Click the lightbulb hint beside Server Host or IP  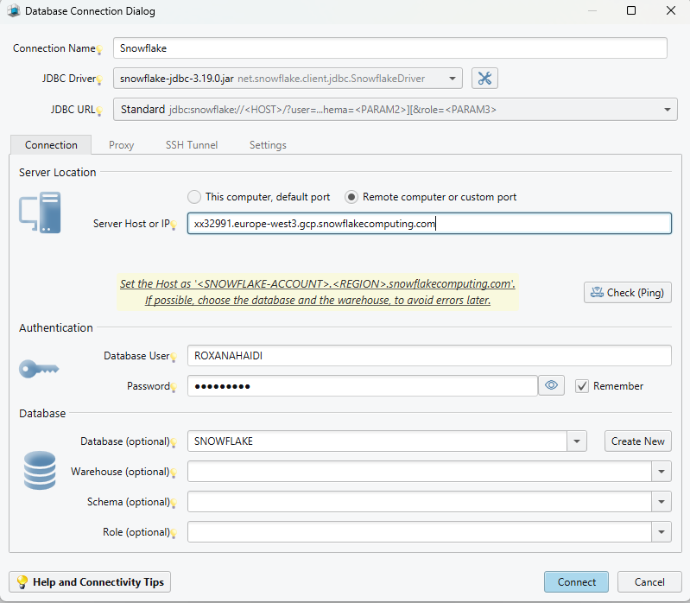pyautogui.click(x=175, y=225)
